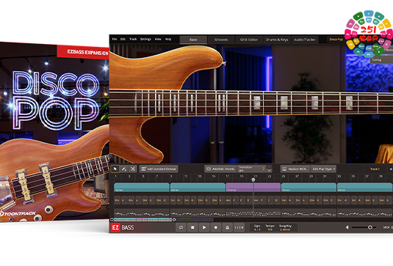
Task: Click the playhead marker on the timeline
Action: [253, 180]
